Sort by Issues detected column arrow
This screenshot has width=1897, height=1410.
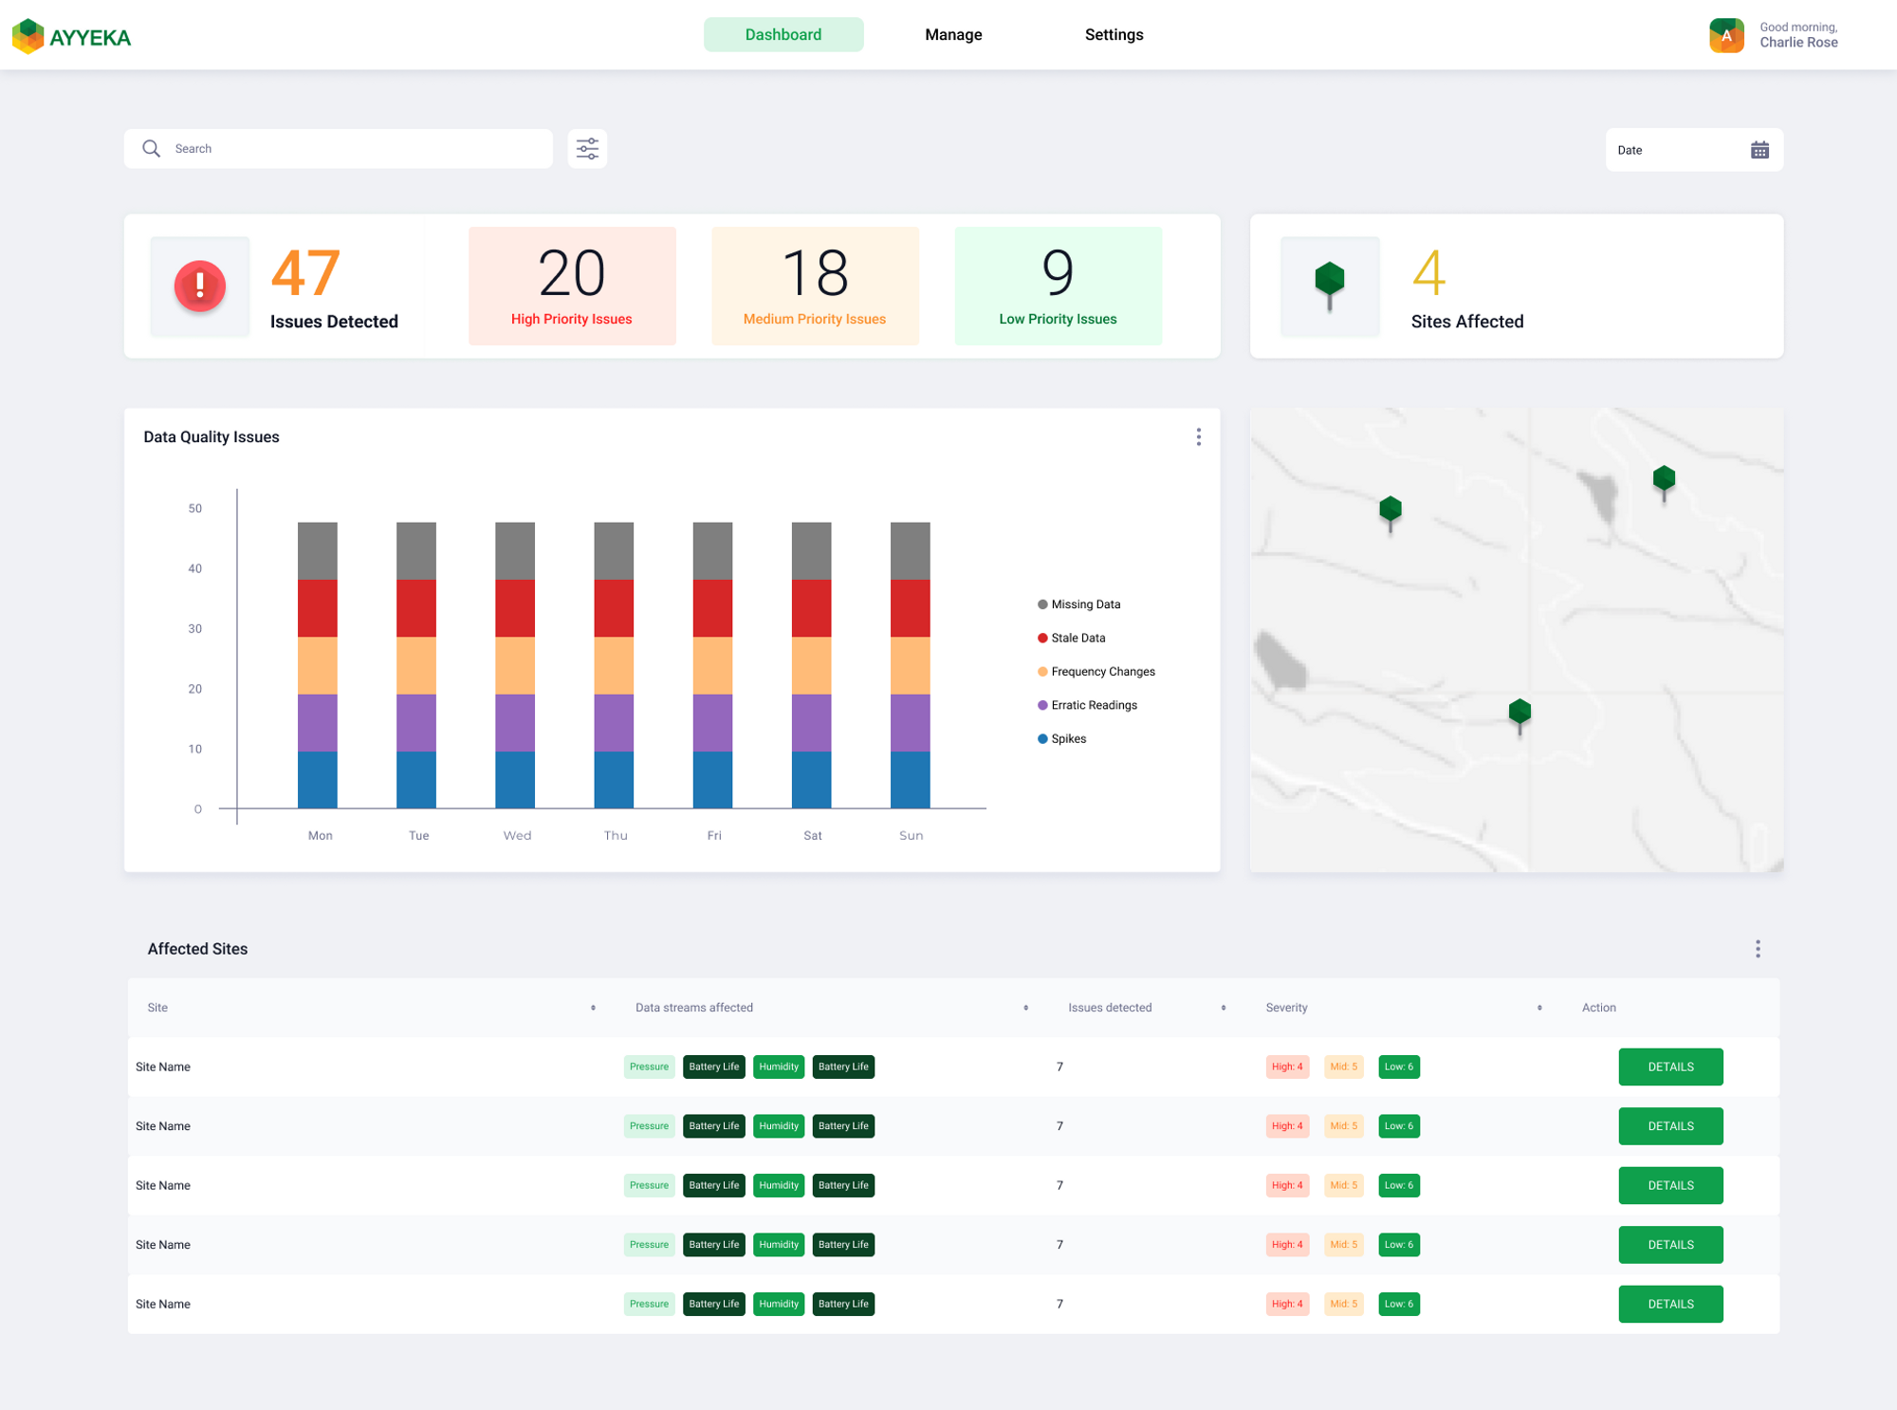coord(1223,1008)
